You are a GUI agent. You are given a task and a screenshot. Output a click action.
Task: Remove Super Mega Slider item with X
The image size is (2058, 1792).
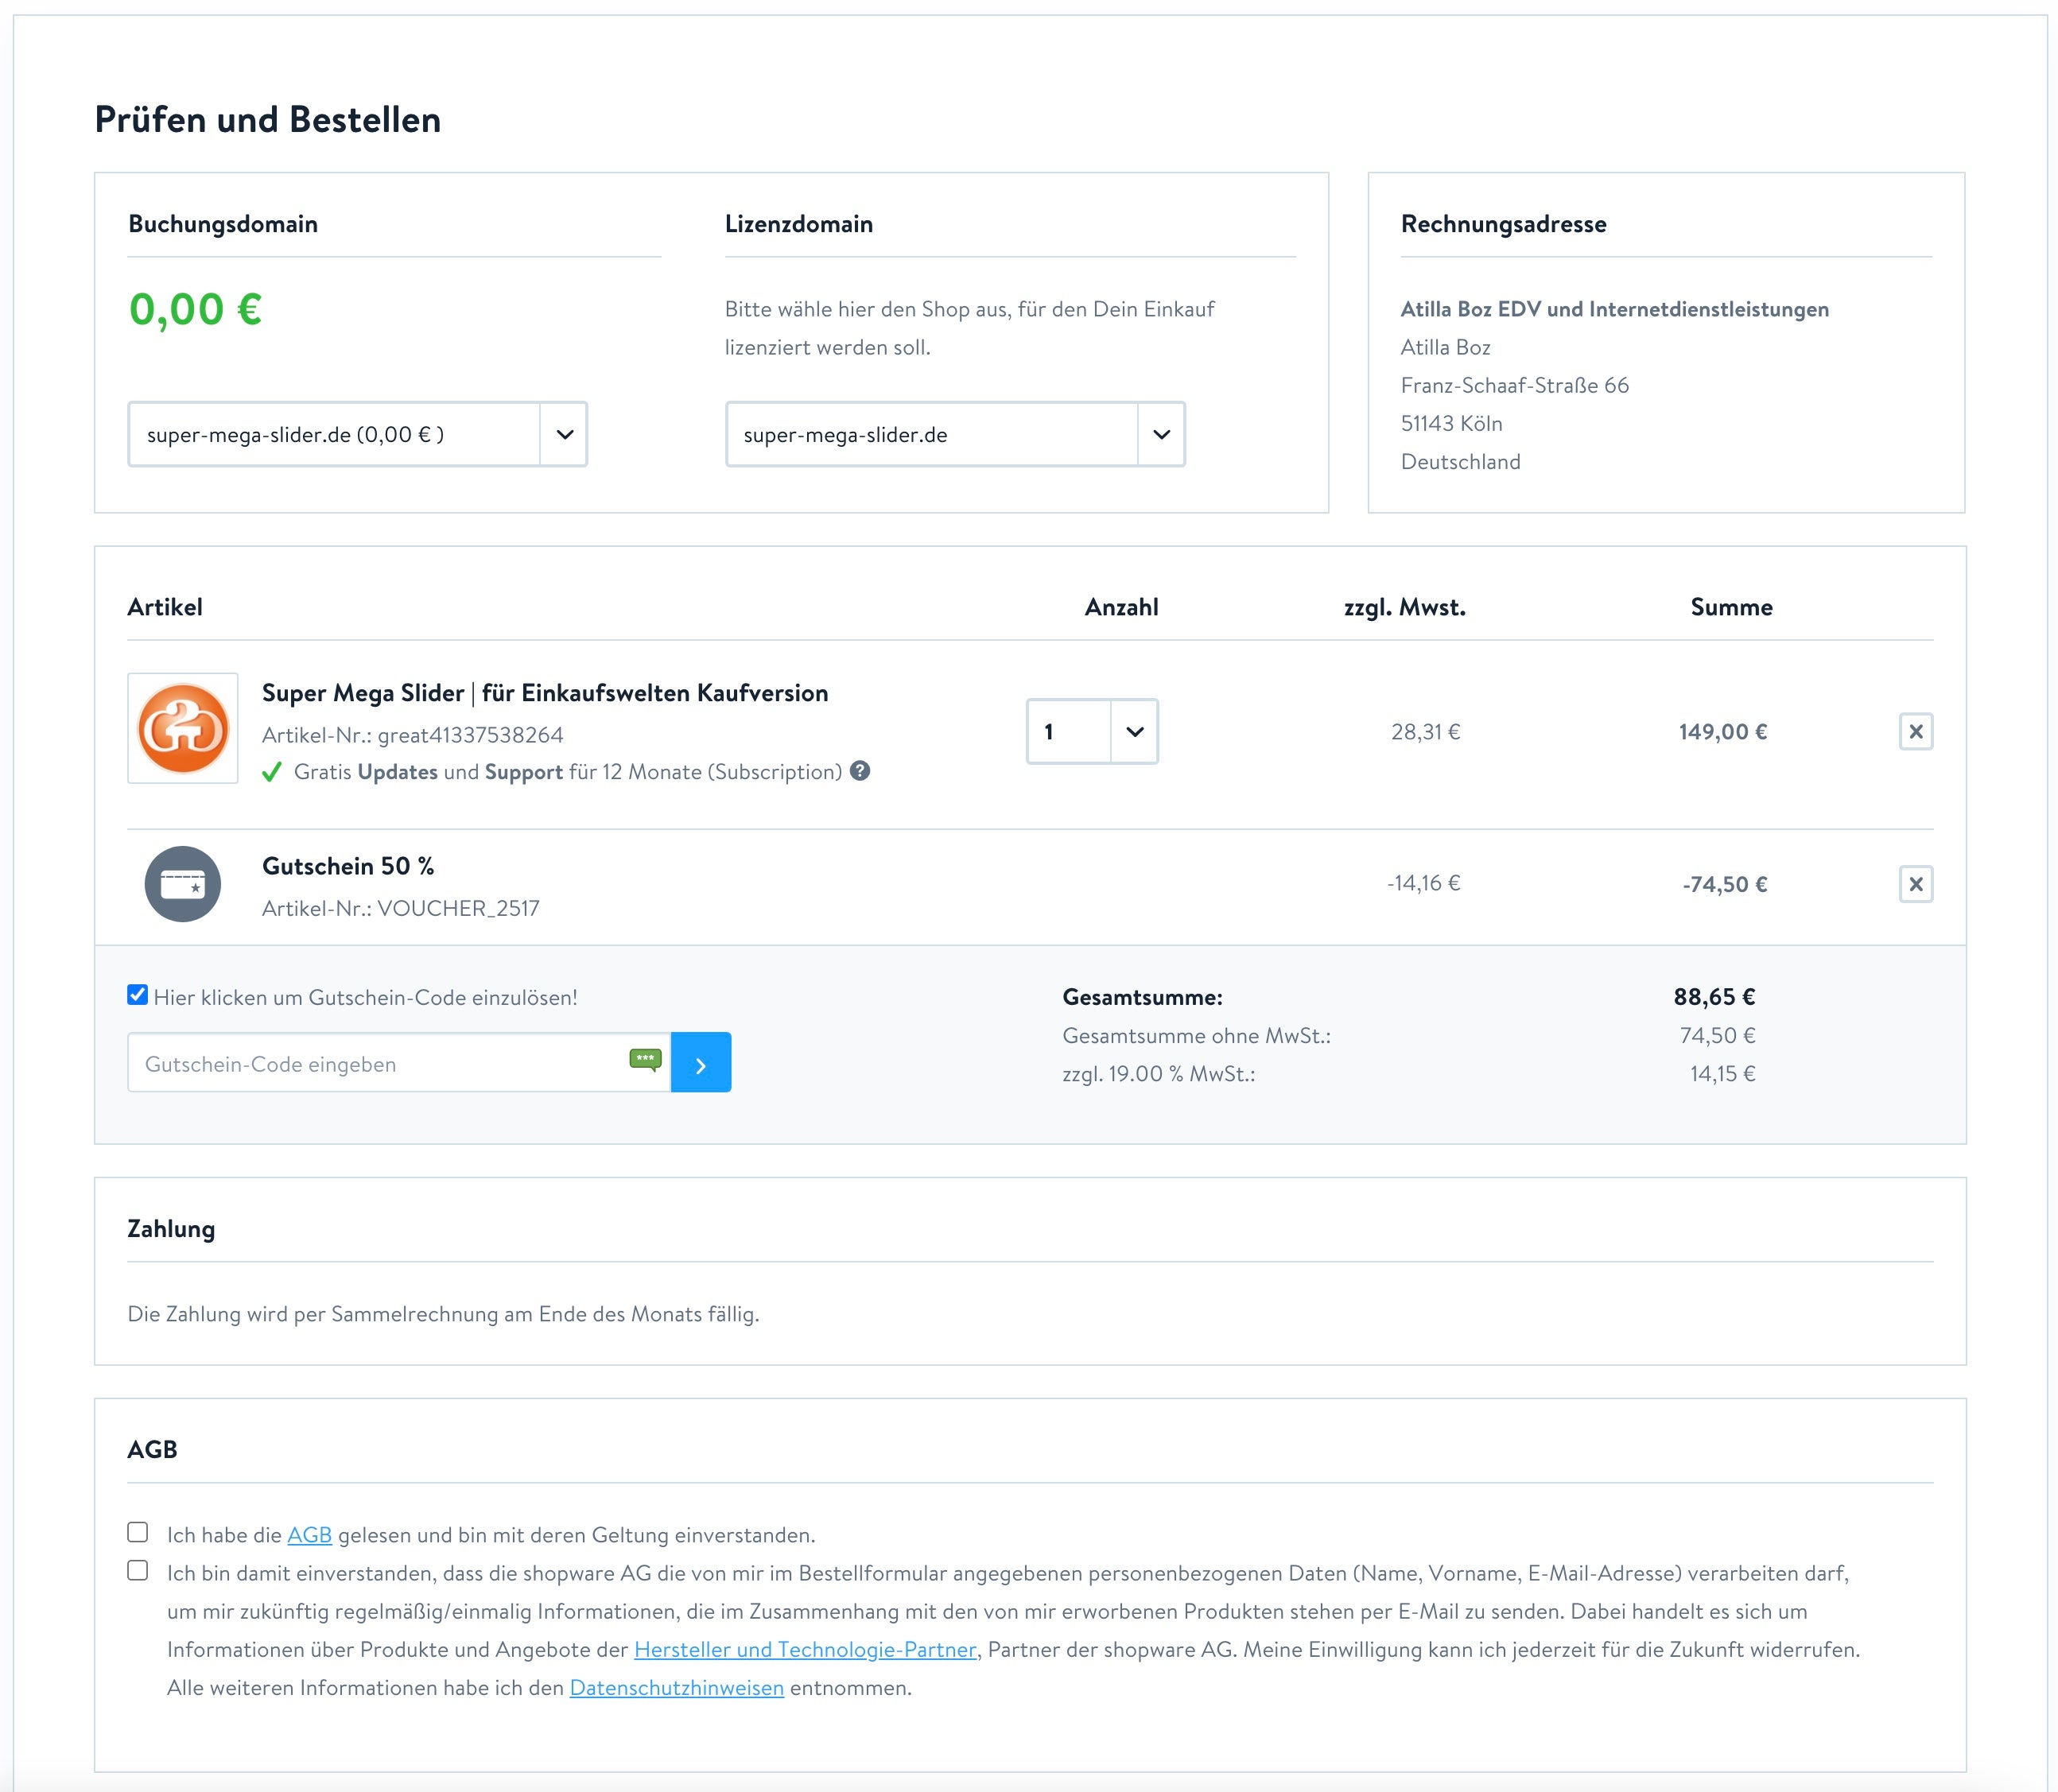tap(1915, 731)
